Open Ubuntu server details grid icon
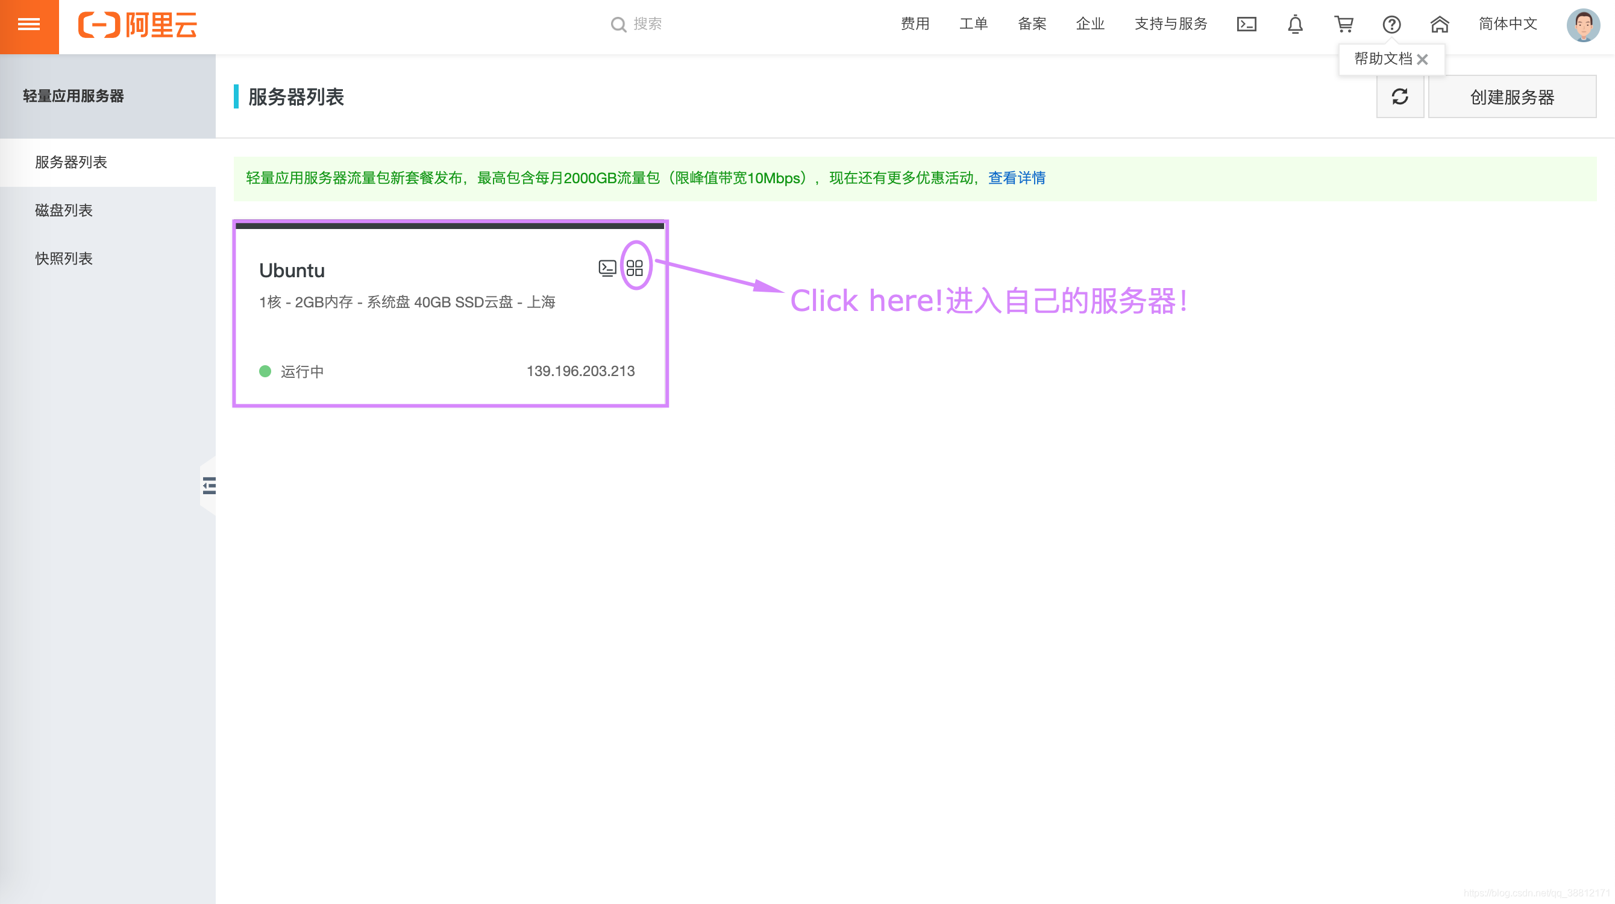 (635, 268)
